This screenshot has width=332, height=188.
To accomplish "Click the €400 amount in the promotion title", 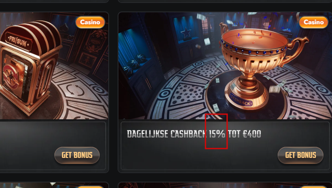I will coord(252,134).
